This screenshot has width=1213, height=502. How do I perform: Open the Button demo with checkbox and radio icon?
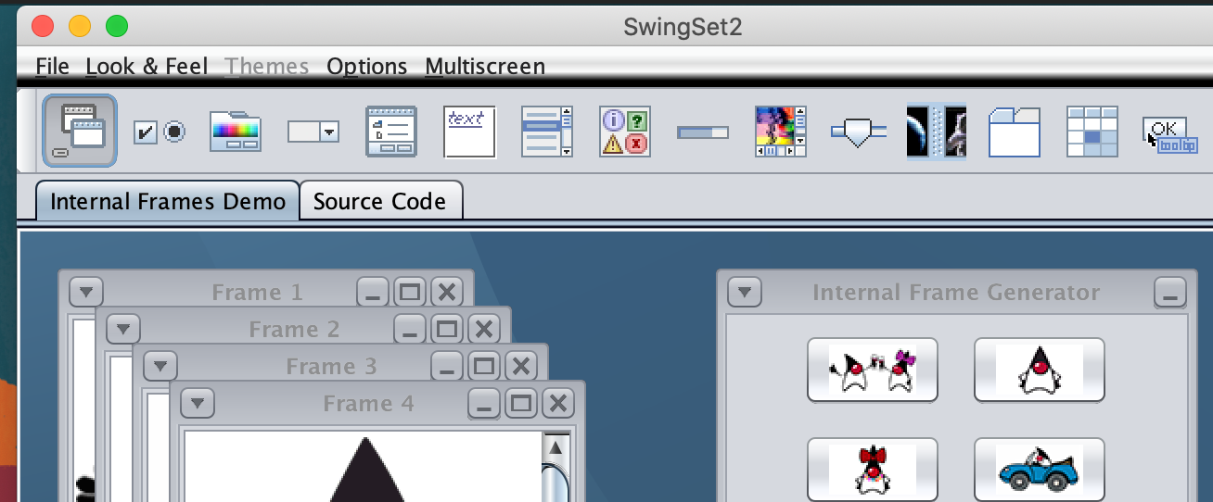(x=159, y=132)
